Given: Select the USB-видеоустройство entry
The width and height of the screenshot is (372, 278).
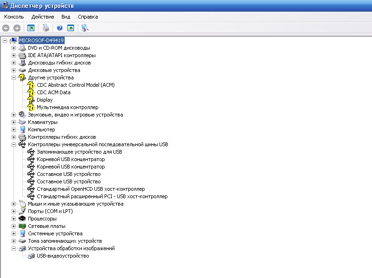Looking at the screenshot, I should [63, 256].
